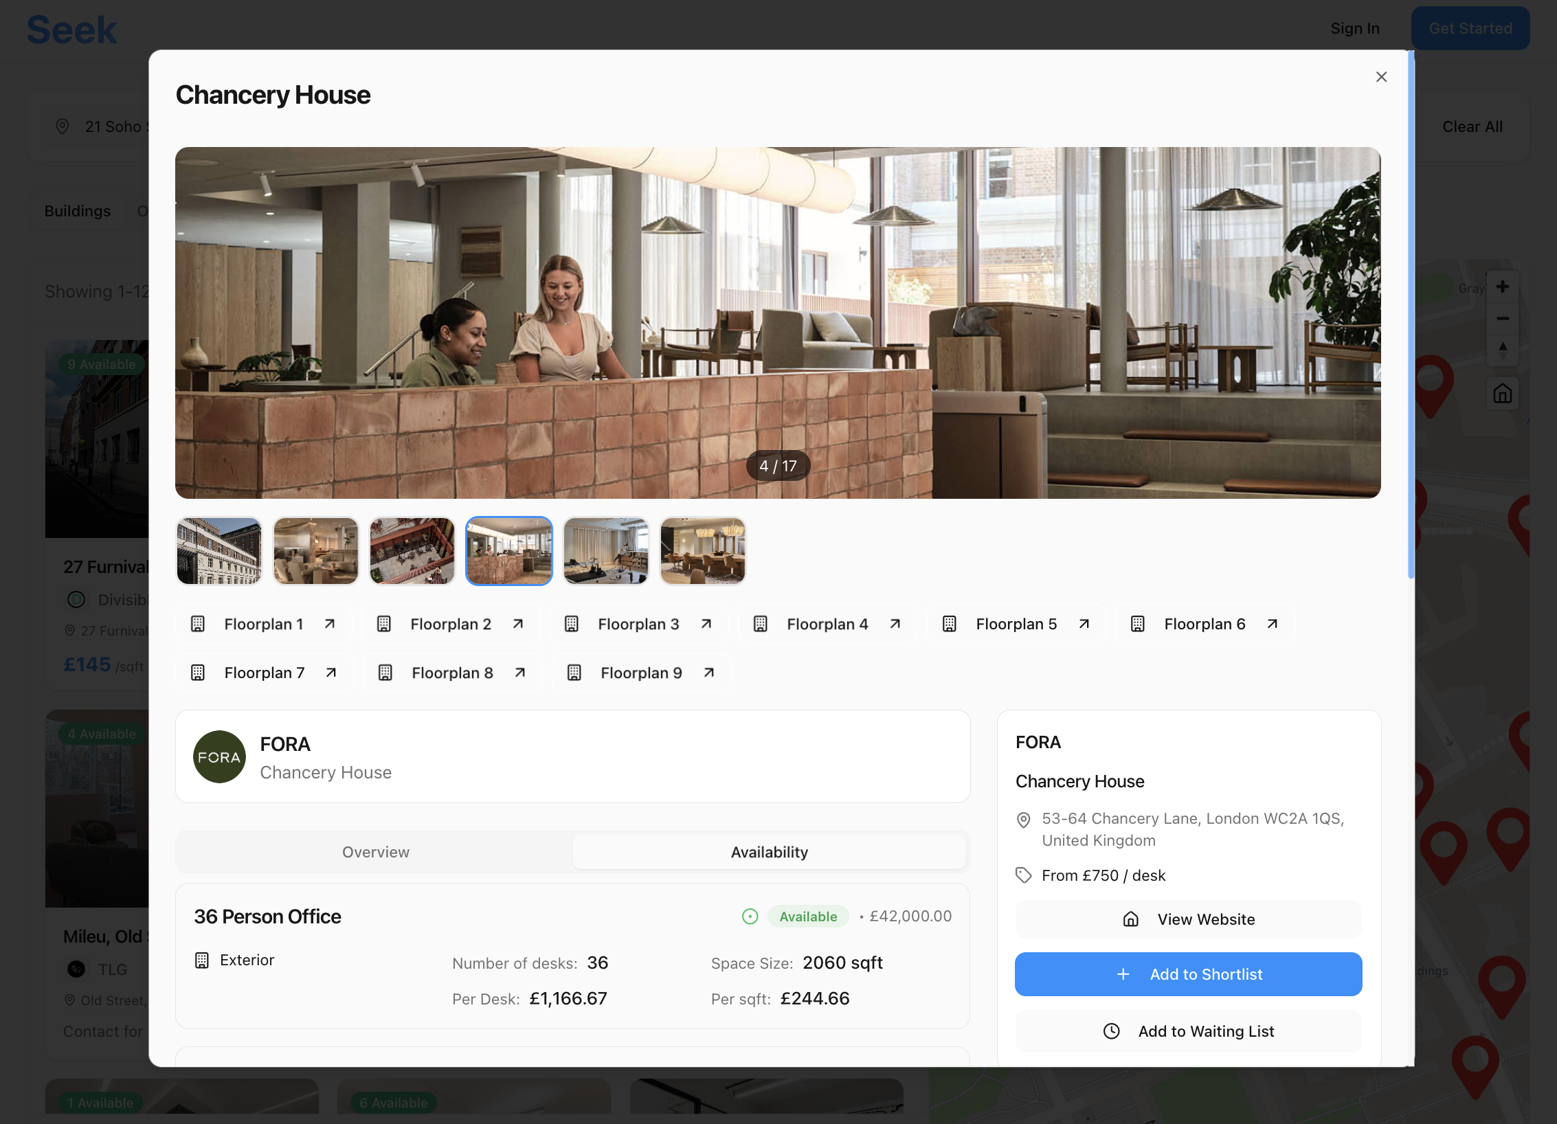Open the Floorplan 9 link

[642, 673]
